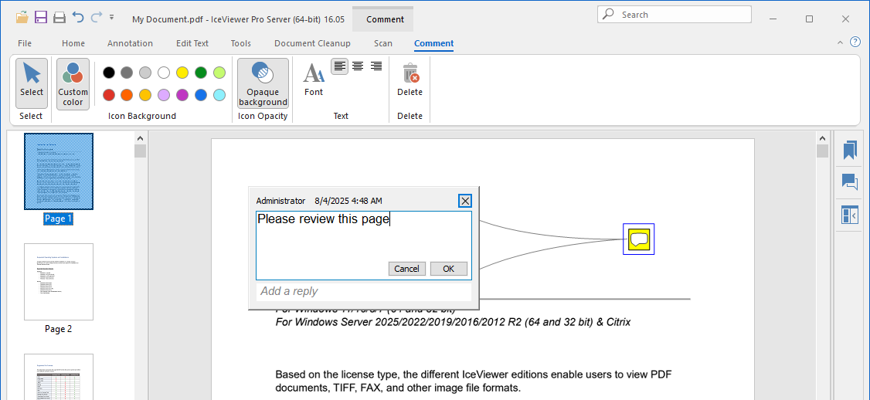Pick blue icon background color
Image resolution: width=870 pixels, height=400 pixels.
tap(201, 95)
